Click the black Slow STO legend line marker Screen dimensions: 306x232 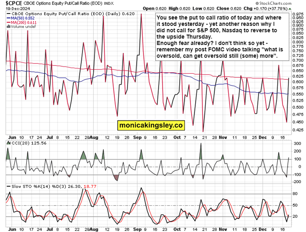coord(9,186)
